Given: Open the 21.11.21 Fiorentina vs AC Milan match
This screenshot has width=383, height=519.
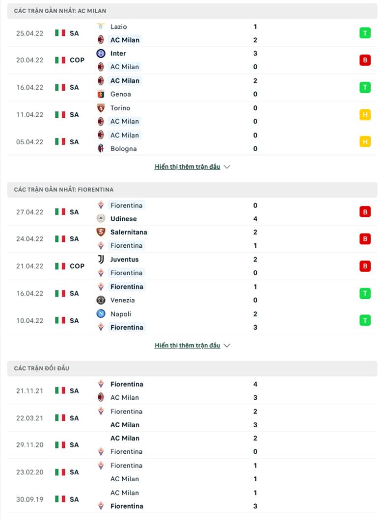Looking at the screenshot, I should tap(192, 390).
